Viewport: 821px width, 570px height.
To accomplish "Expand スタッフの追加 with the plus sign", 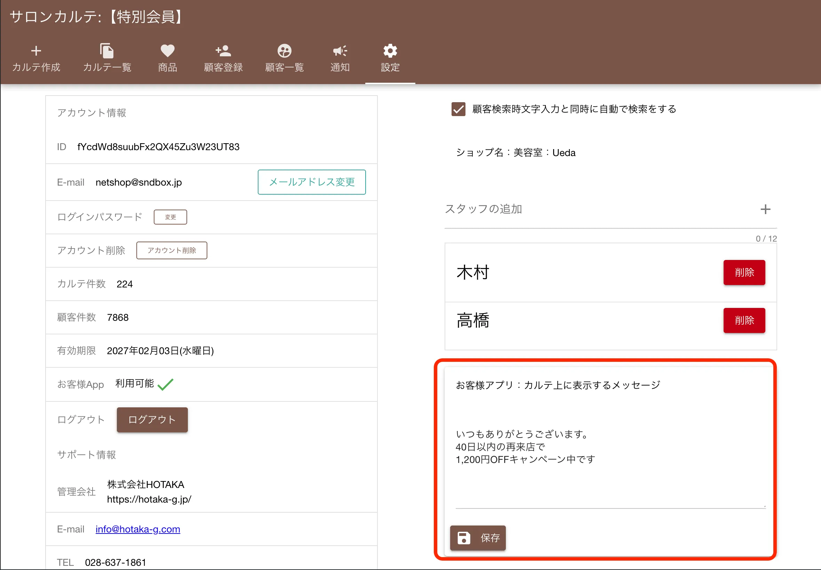I will click(x=766, y=209).
